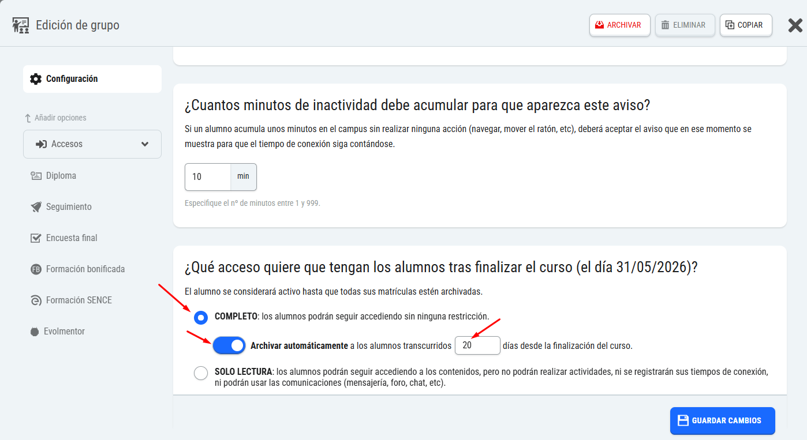Expand the Accesos dropdown chevron
The width and height of the screenshot is (807, 440).
click(145, 144)
